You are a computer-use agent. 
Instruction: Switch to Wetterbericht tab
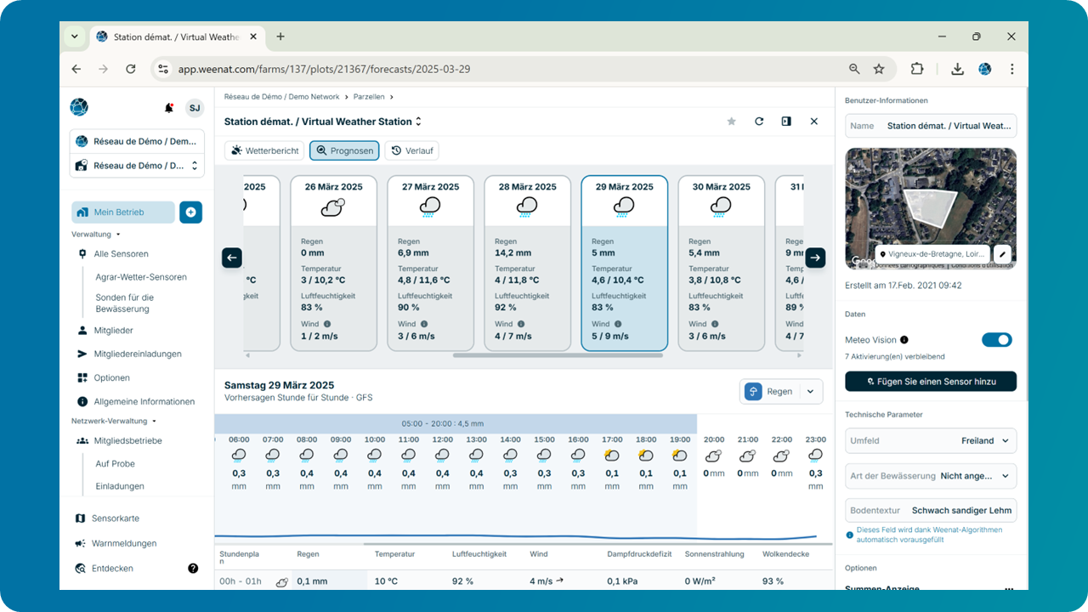[x=264, y=150]
